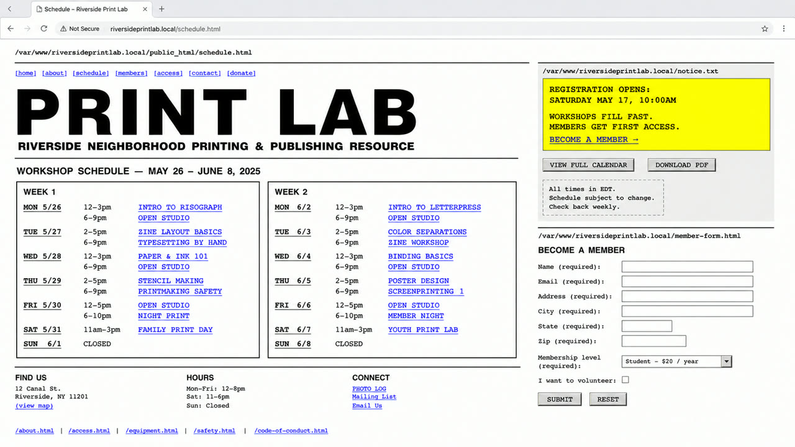Click the Not Secure warning icon
Viewport: 795px width, 447px height.
(x=63, y=29)
